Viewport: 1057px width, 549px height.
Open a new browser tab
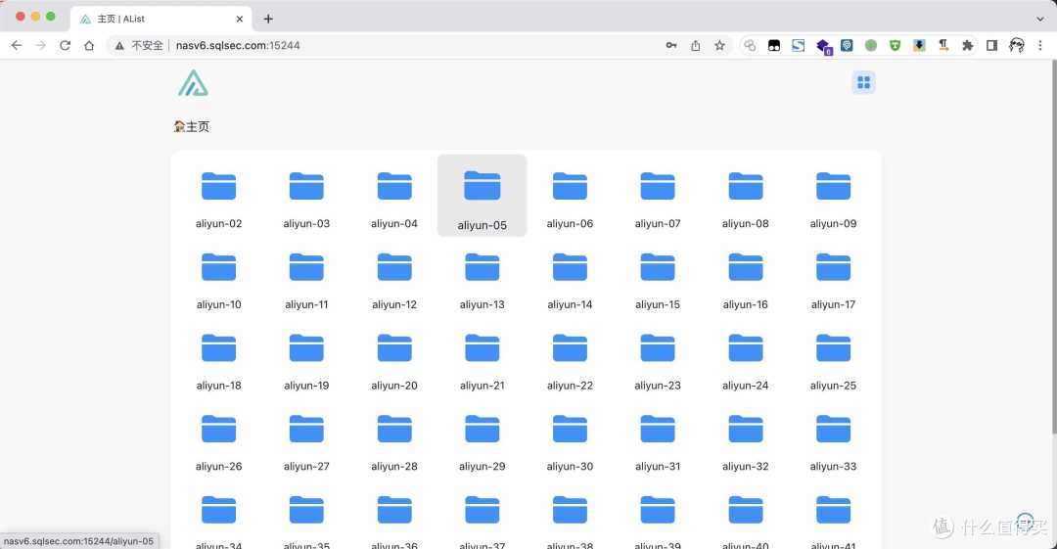pyautogui.click(x=268, y=19)
